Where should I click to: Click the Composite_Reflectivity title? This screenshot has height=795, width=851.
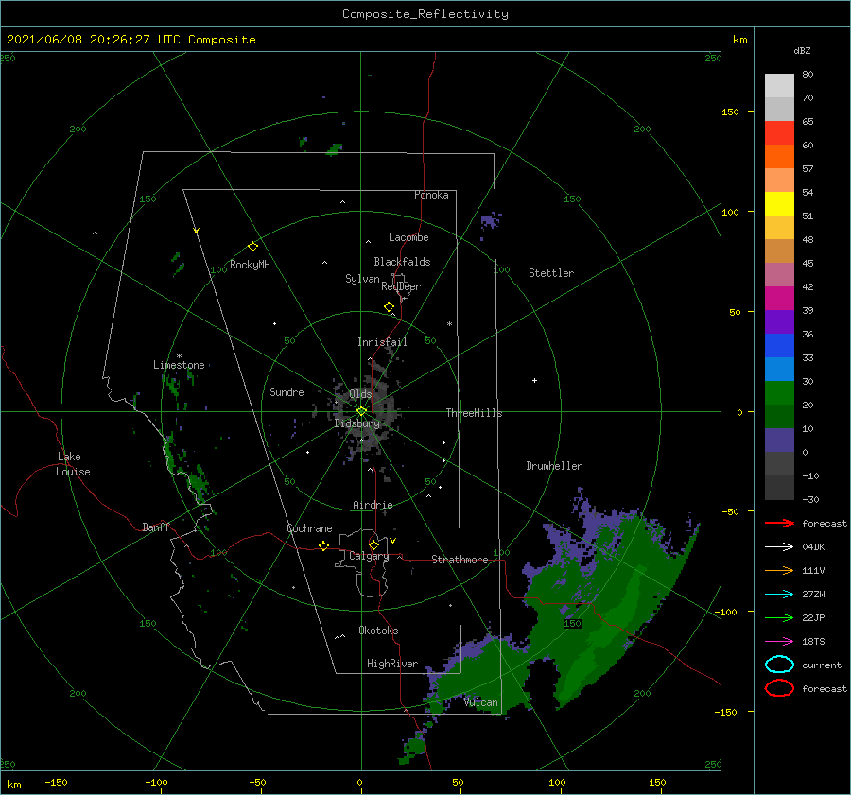425,14
